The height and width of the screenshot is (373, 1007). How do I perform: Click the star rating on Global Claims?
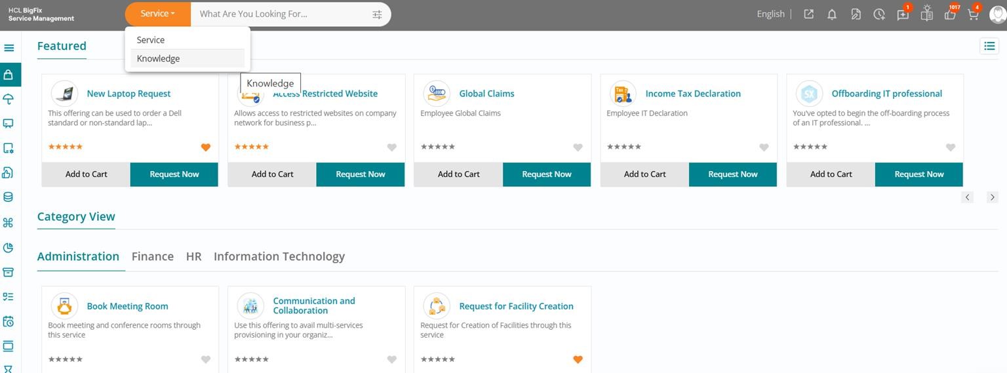(x=438, y=147)
